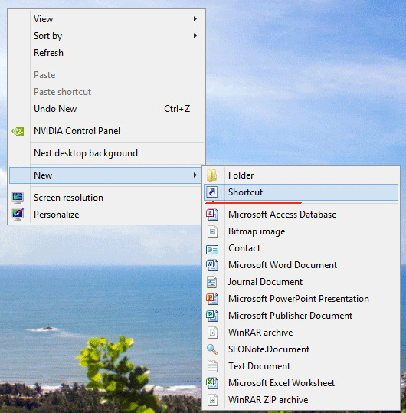Expand the View submenu arrow
Screen dimensions: 406x413
tap(195, 19)
